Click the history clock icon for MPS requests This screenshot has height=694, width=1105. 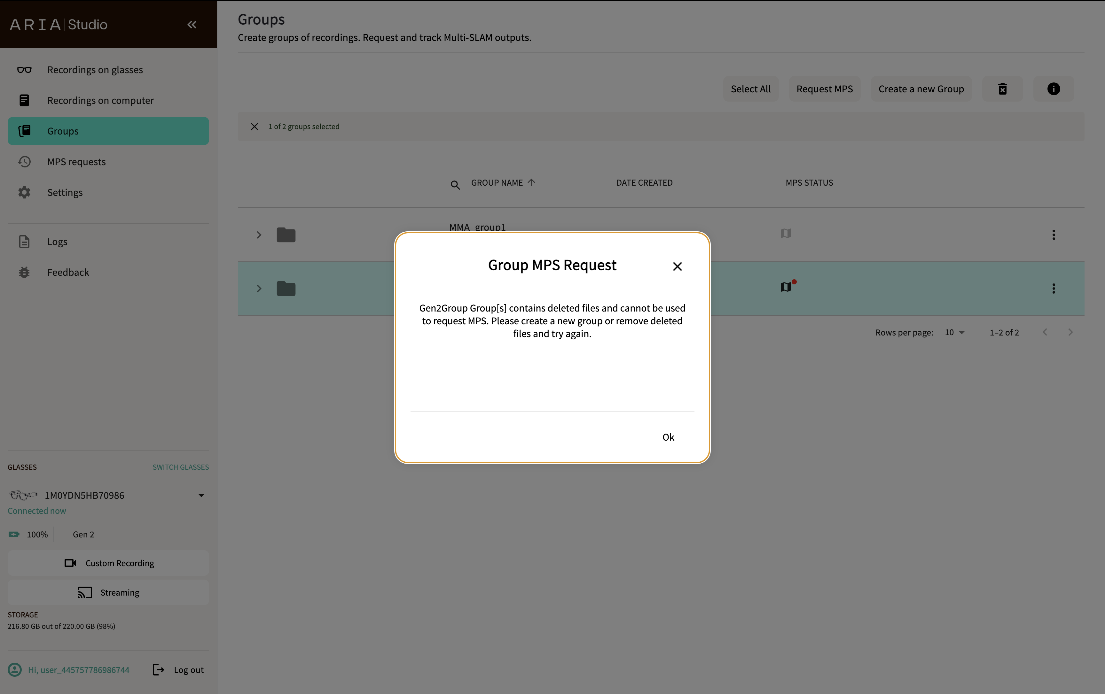coord(24,162)
